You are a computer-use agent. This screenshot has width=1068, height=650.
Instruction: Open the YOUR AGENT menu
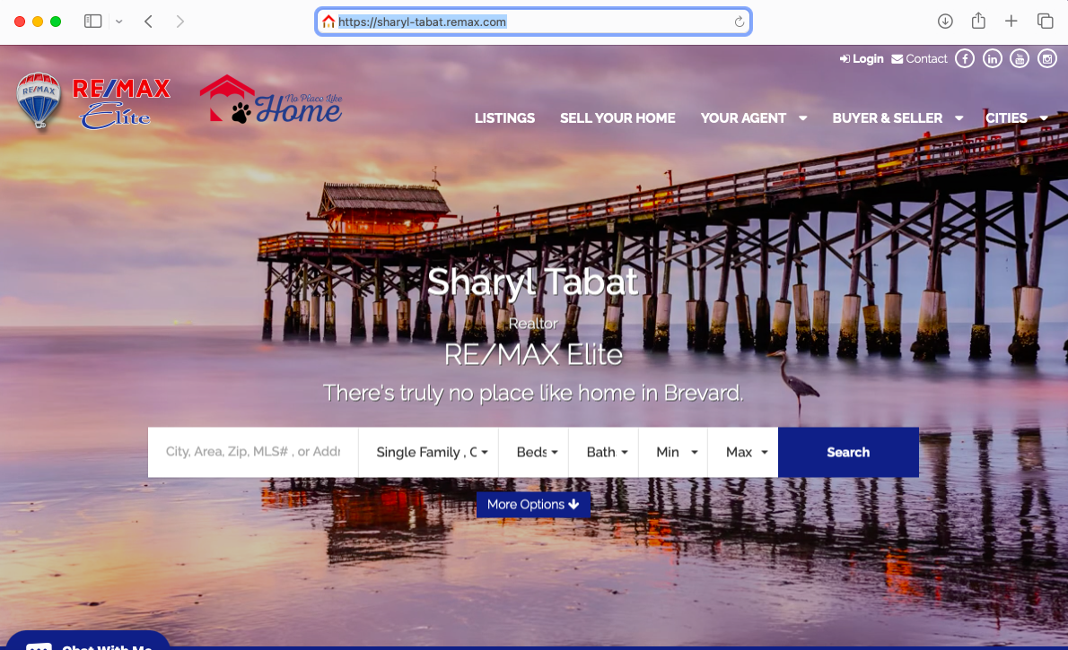753,118
